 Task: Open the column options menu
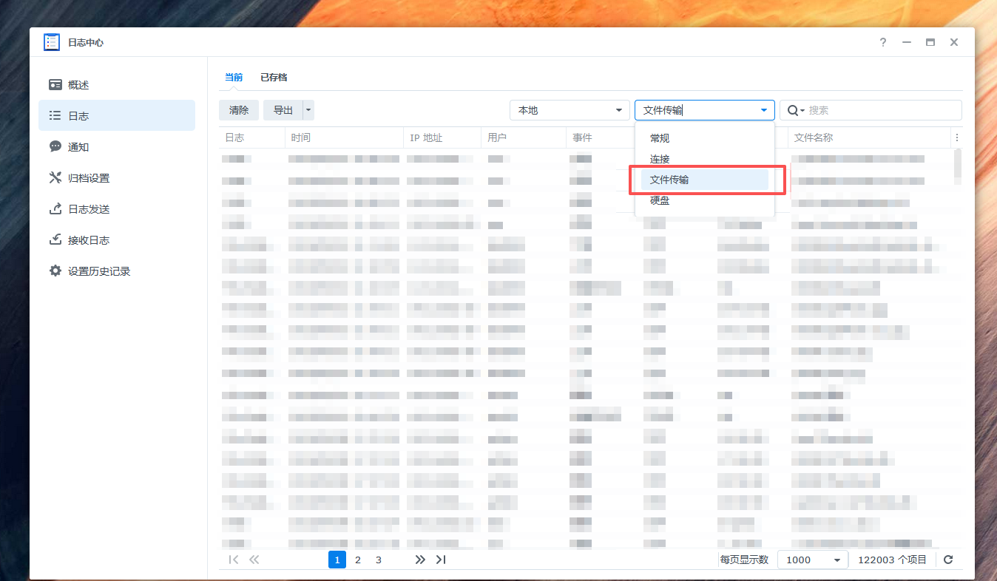click(956, 137)
